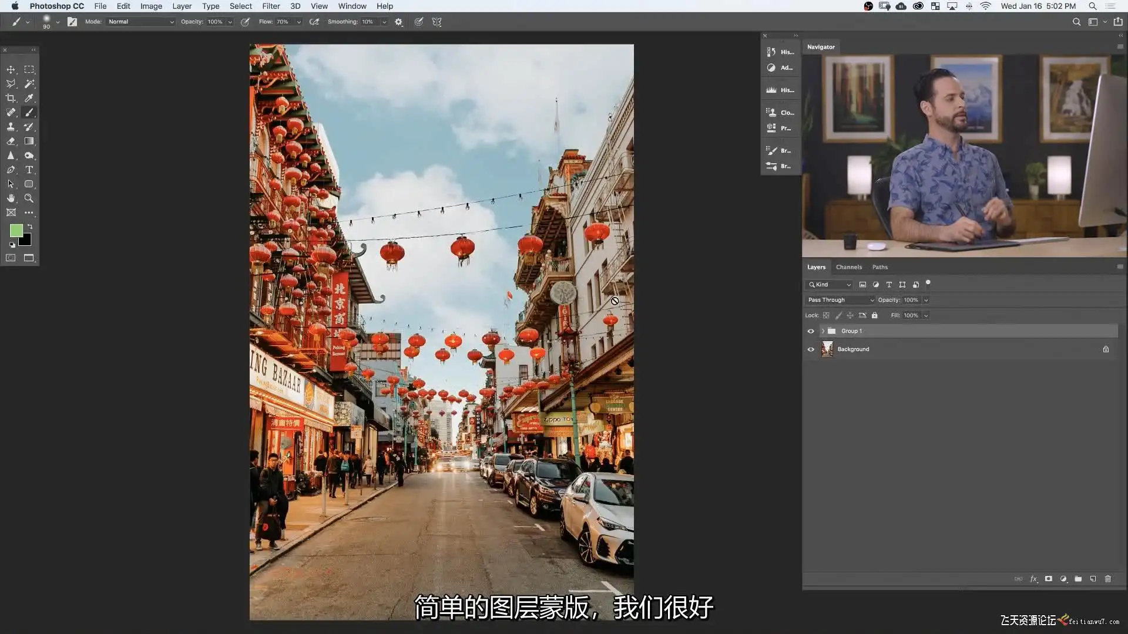Open smoothing options gear
Viewport: 1128px width, 634px height.
pos(399,22)
